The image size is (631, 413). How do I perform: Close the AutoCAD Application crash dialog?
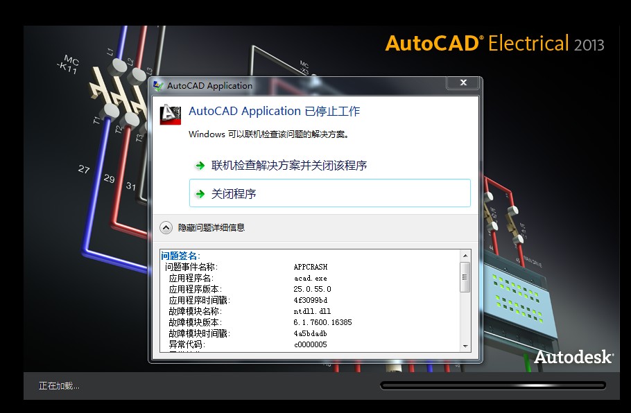tap(463, 82)
